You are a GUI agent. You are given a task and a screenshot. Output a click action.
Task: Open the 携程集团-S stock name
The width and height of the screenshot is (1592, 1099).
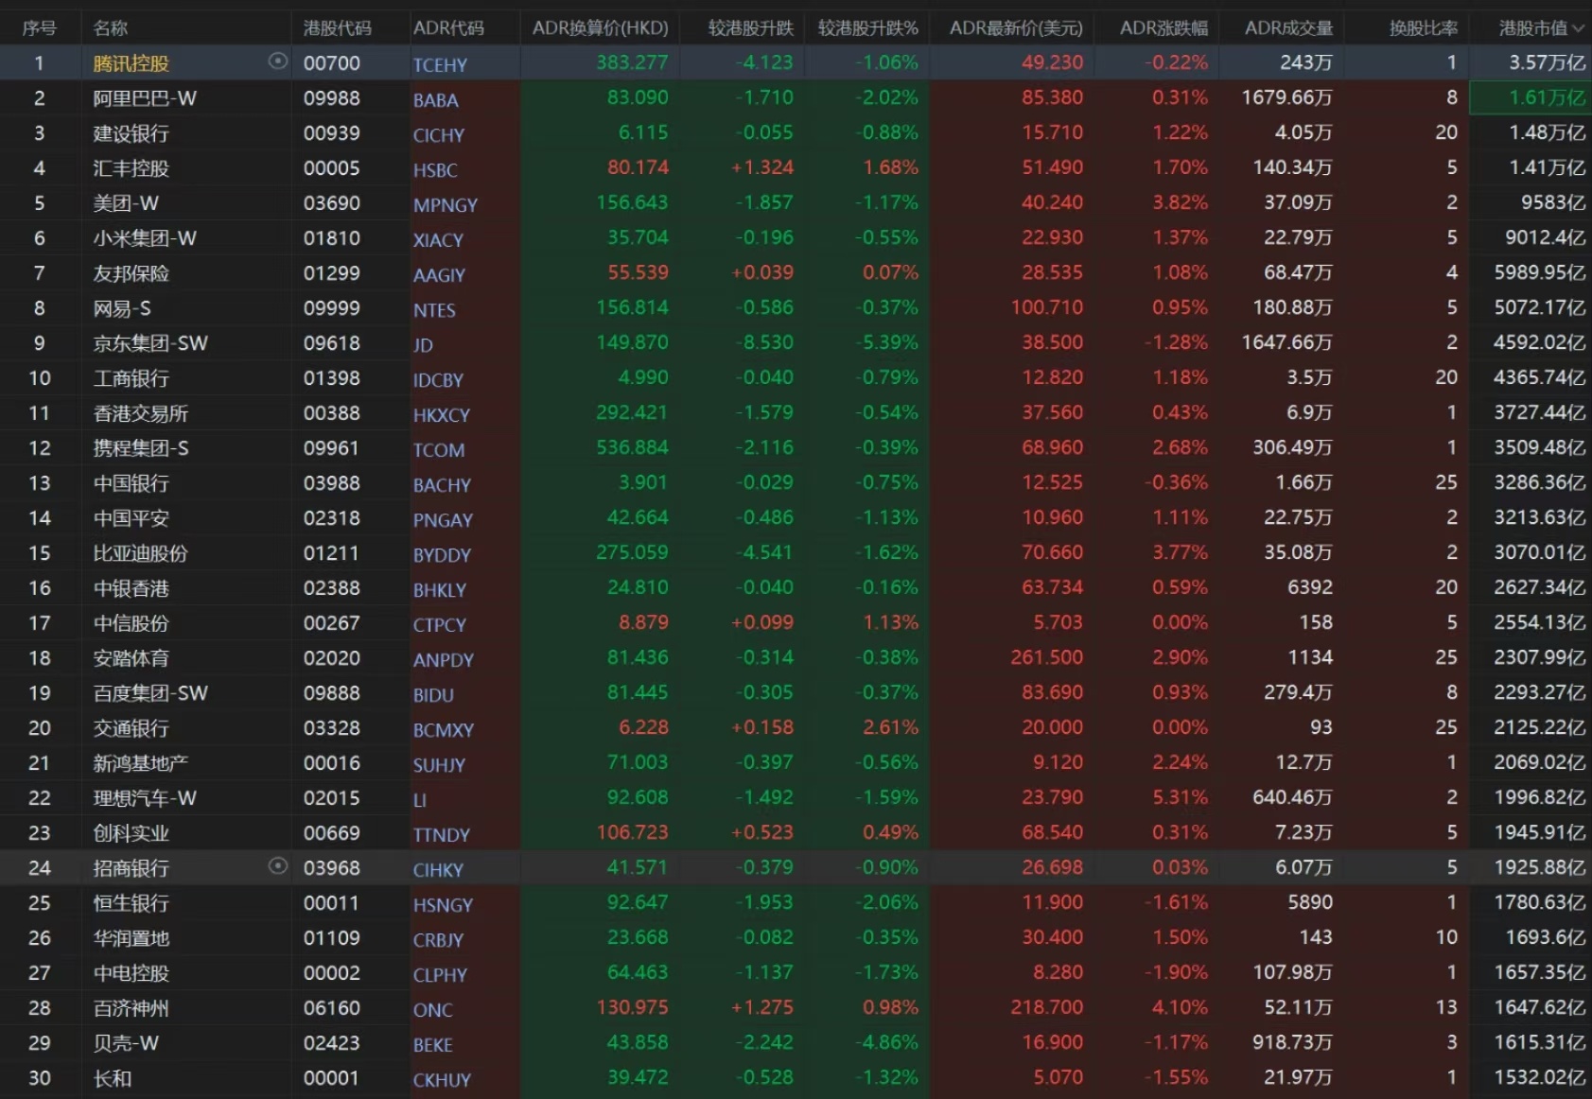[141, 448]
